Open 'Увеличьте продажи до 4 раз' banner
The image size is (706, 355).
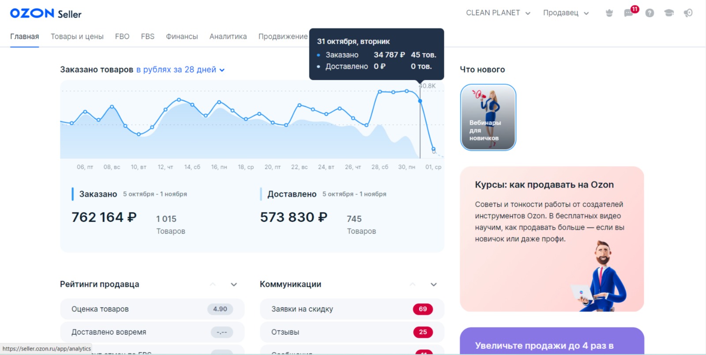(552, 341)
